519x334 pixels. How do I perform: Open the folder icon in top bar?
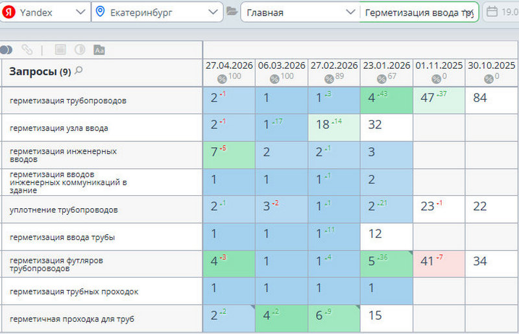(x=232, y=12)
